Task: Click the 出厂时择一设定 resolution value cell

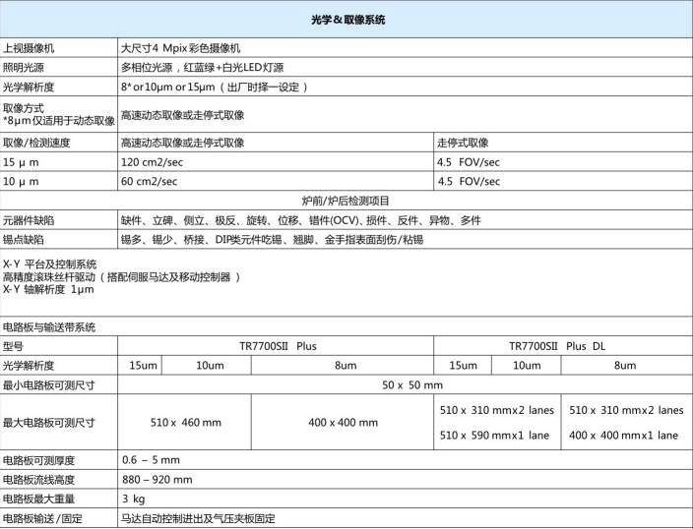Action: [x=214, y=87]
